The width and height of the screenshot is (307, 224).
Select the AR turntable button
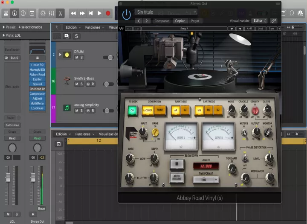pyautogui.click(x=176, y=111)
